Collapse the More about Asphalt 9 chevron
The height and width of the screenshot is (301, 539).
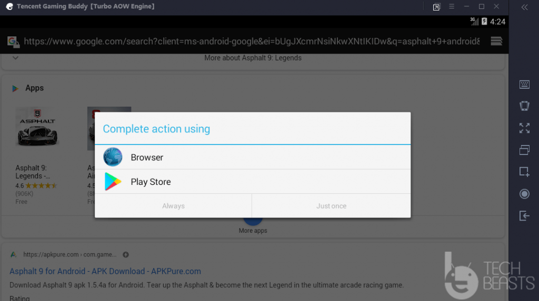point(15,58)
